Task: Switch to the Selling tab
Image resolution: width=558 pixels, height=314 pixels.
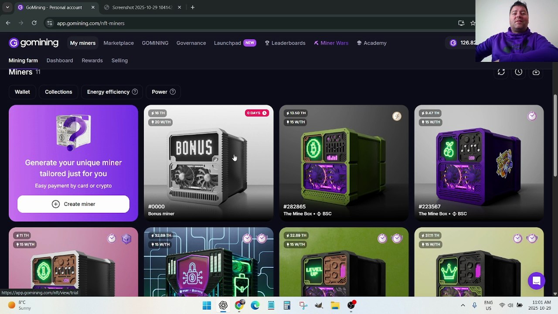Action: [119, 61]
